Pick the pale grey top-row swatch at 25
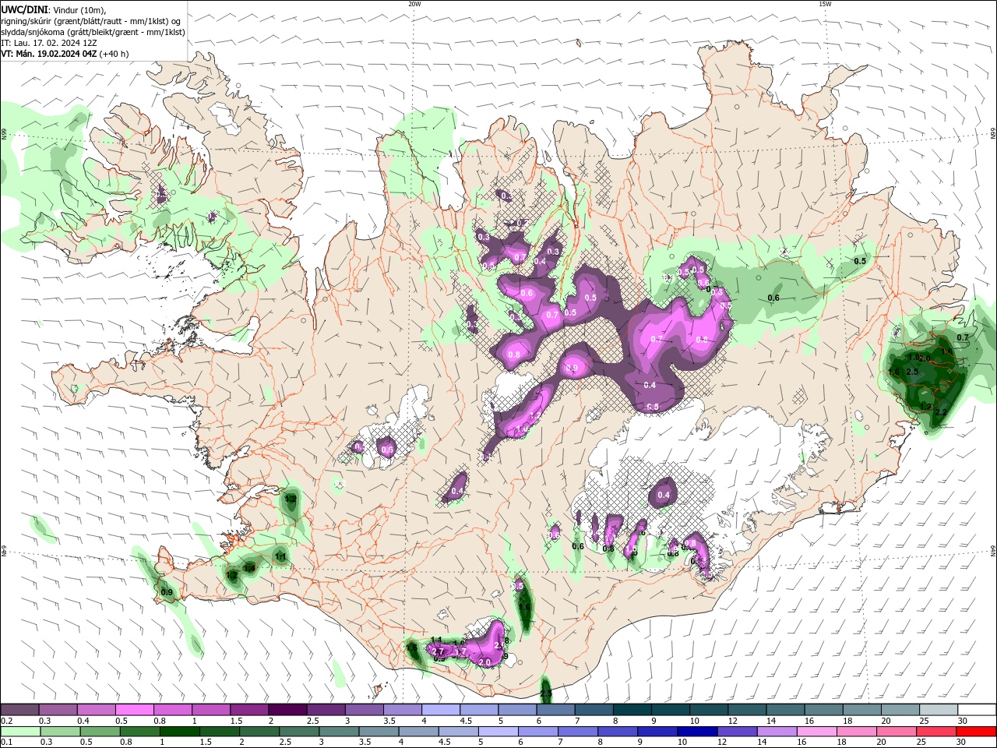The height and width of the screenshot is (748, 997). (939, 710)
